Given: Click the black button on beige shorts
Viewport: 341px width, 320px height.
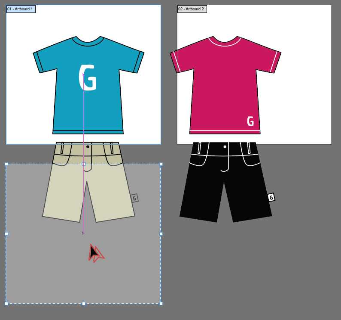Looking at the screenshot, I should pyautogui.click(x=88, y=147).
